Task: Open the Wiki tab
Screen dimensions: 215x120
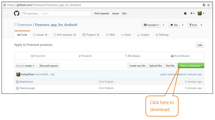Action: coord(110,35)
